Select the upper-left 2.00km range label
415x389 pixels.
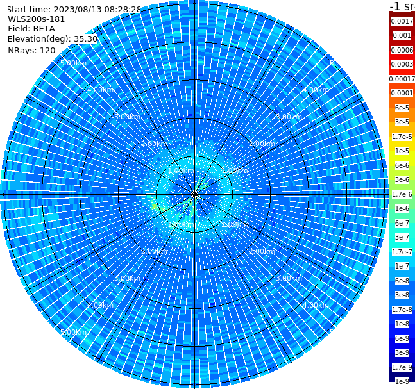coord(155,144)
